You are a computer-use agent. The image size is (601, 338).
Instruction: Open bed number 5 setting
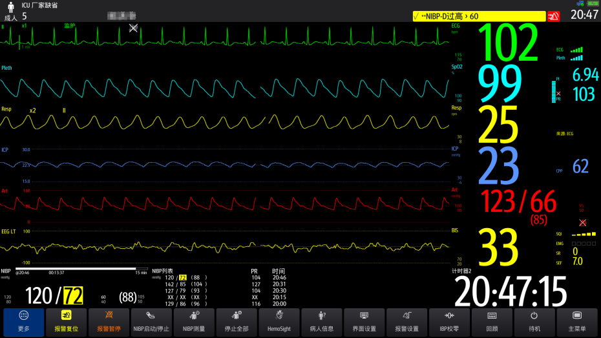click(25, 16)
